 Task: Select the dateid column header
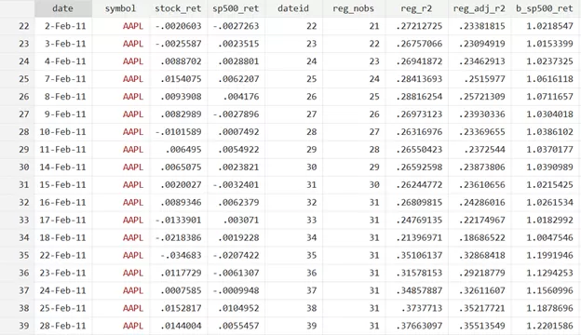click(293, 8)
